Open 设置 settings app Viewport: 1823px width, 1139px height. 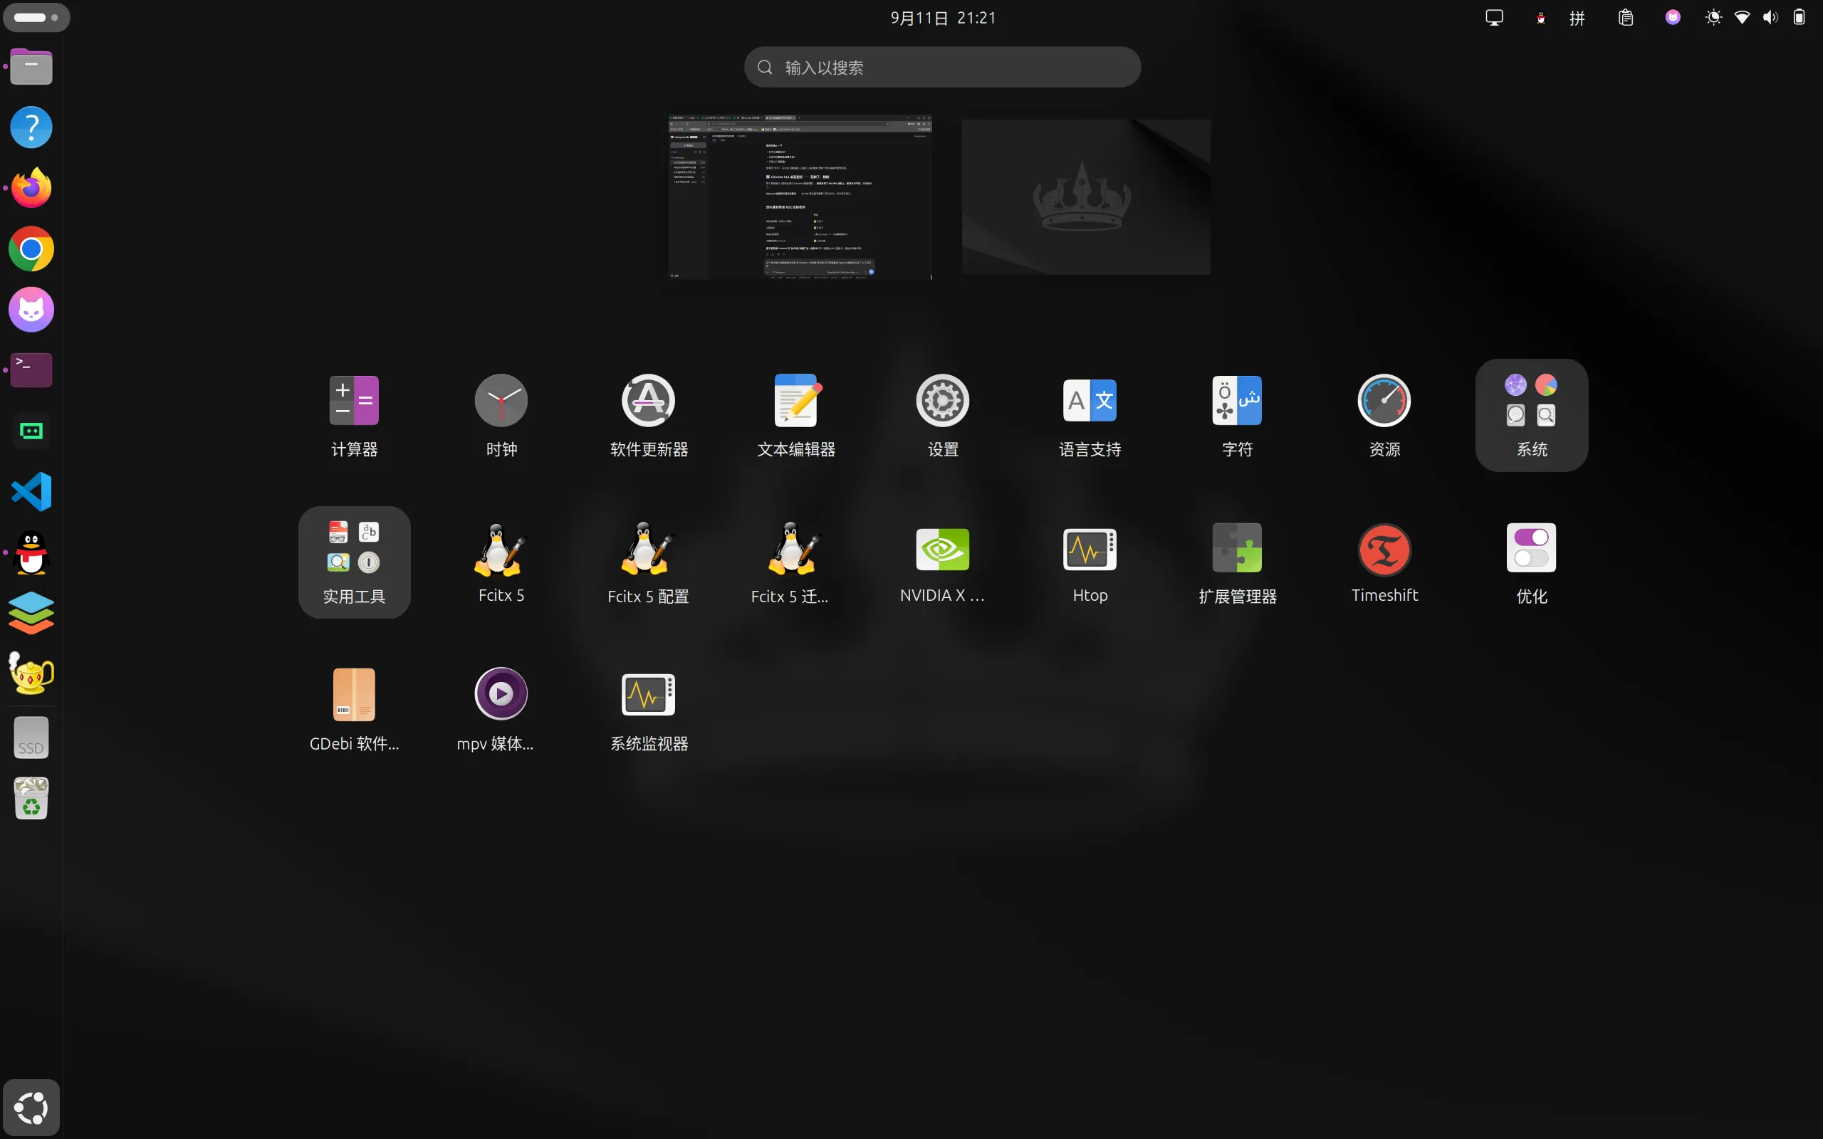click(942, 415)
